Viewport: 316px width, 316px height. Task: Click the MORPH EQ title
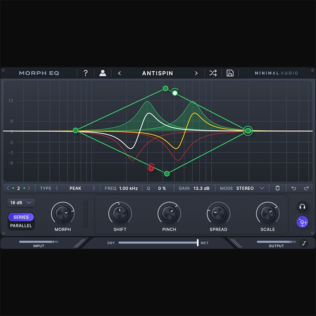tap(39, 73)
